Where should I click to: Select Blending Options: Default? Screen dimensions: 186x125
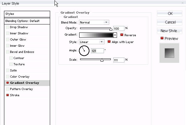tap(27, 21)
